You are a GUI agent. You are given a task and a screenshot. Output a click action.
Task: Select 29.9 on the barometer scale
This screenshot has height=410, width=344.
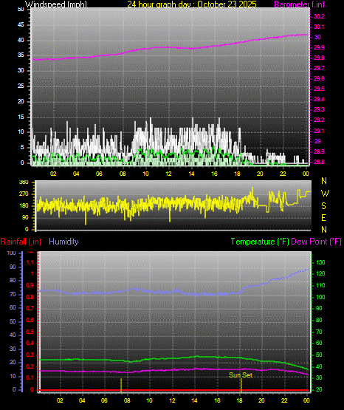coord(319,47)
